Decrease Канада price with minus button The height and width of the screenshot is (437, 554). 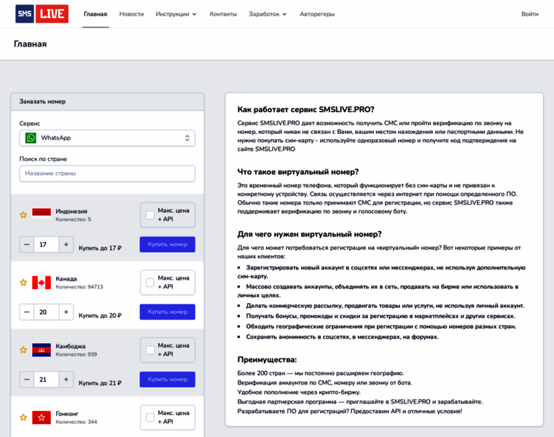[27, 312]
